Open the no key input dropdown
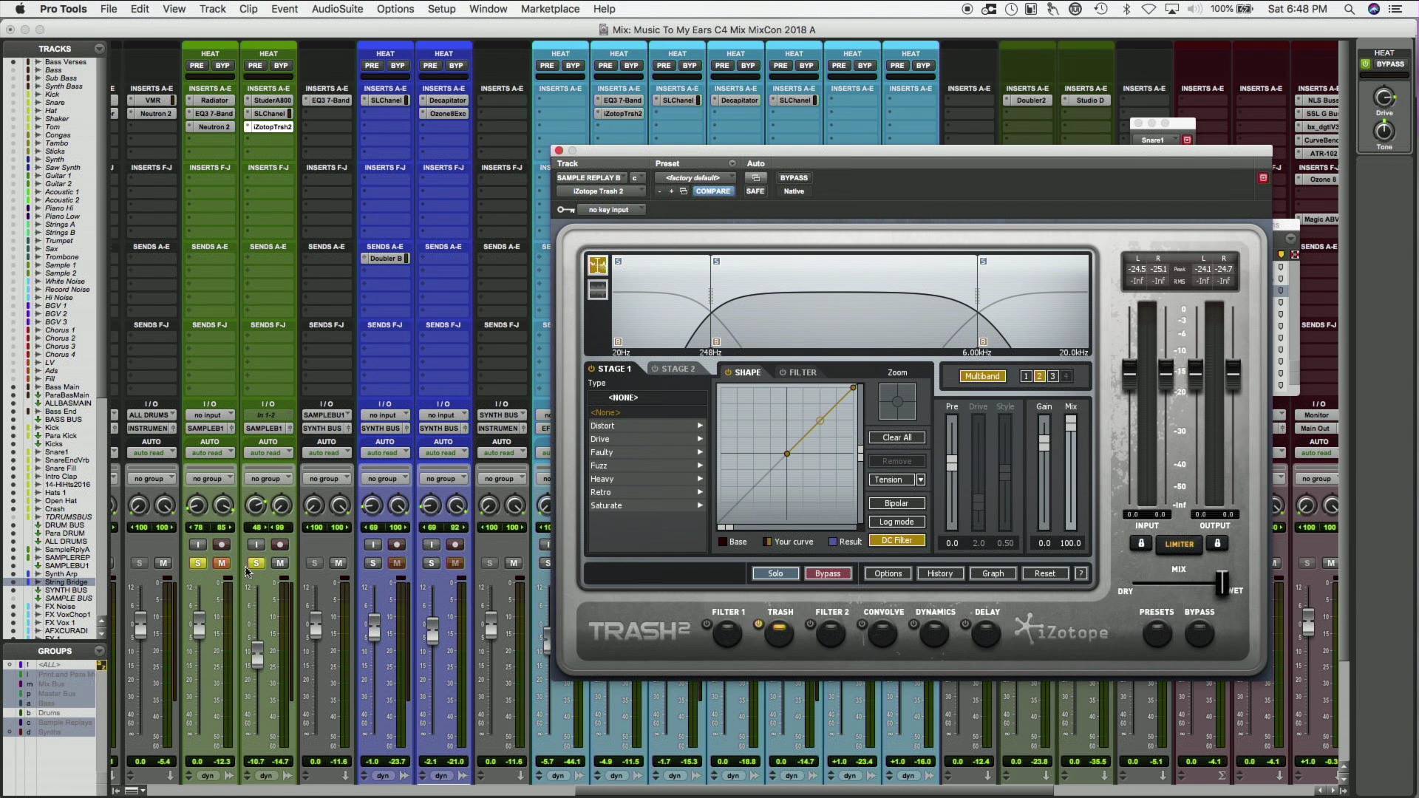Screen dimensions: 1419x798 pyautogui.click(x=612, y=210)
